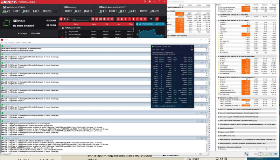
Task: Click the OCCT sensor Filter field
Action: click(x=80, y=19)
